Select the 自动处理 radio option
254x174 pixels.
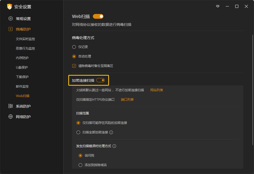(x=74, y=56)
